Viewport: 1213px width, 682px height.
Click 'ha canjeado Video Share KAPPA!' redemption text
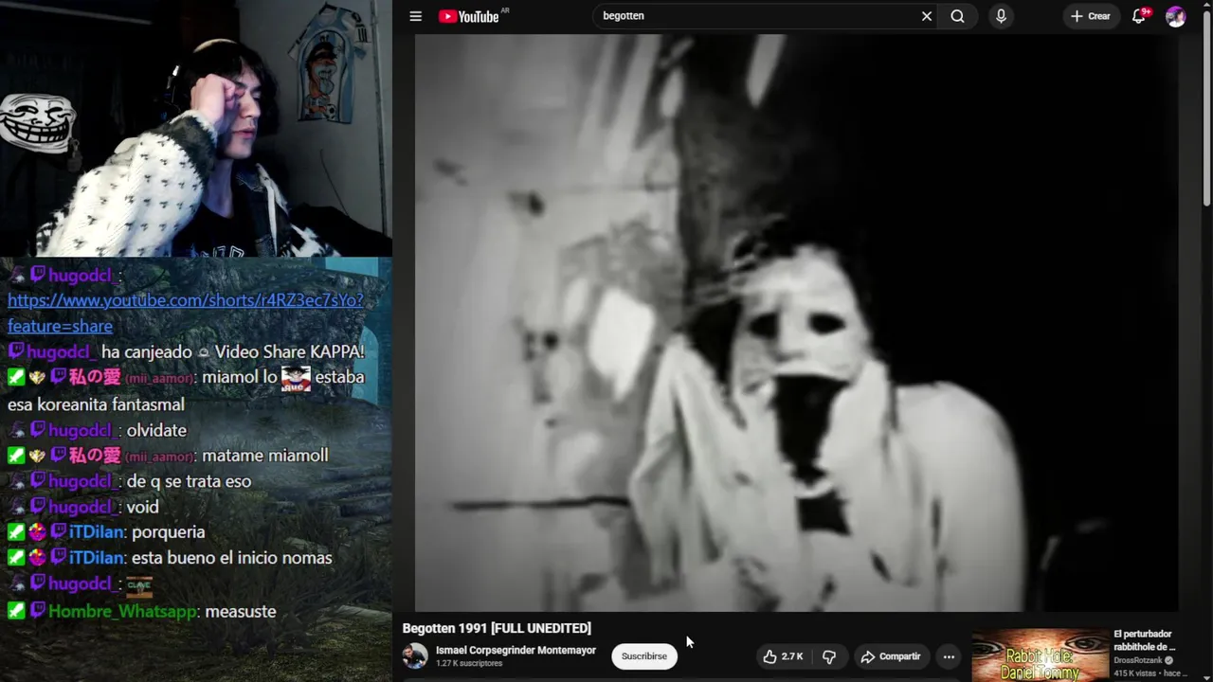(x=232, y=351)
